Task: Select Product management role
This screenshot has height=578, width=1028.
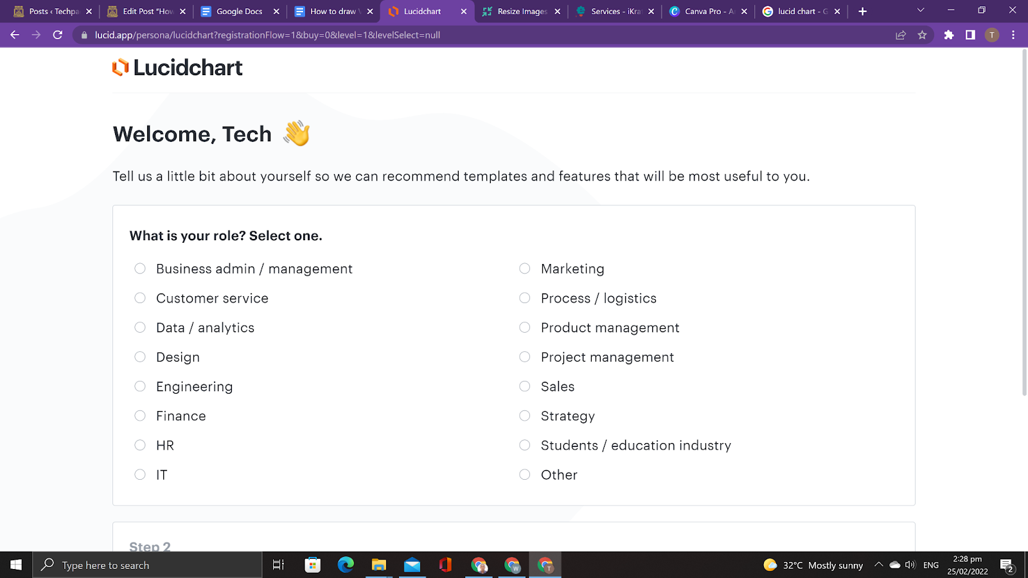Action: pos(525,328)
